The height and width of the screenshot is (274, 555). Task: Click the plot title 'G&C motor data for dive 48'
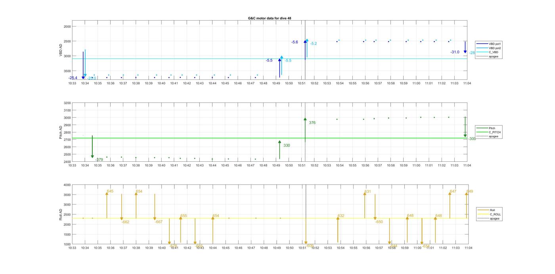pos(270,18)
